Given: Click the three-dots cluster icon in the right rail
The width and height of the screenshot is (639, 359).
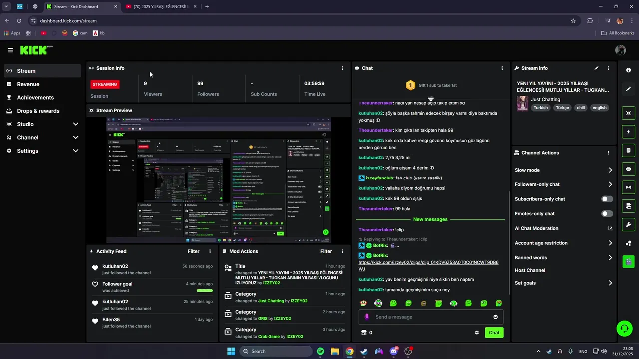Looking at the screenshot, I should tap(629, 243).
